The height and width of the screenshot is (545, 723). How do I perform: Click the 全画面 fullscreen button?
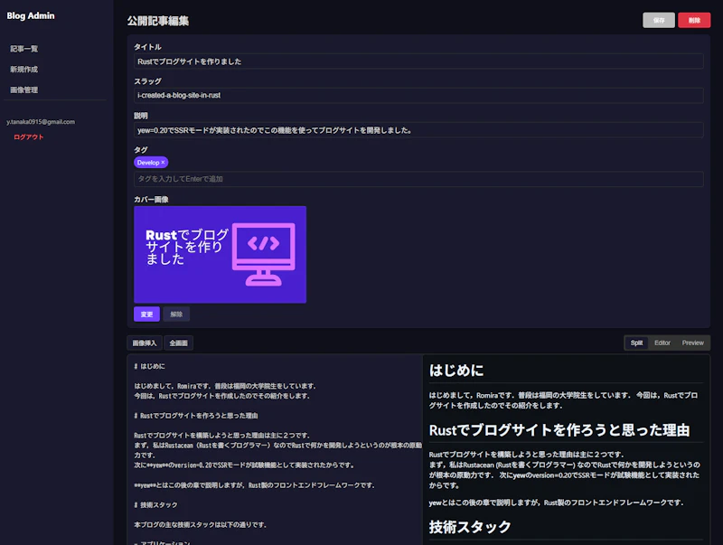(178, 343)
